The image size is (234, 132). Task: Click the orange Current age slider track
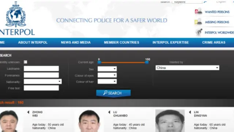coord(123,62)
